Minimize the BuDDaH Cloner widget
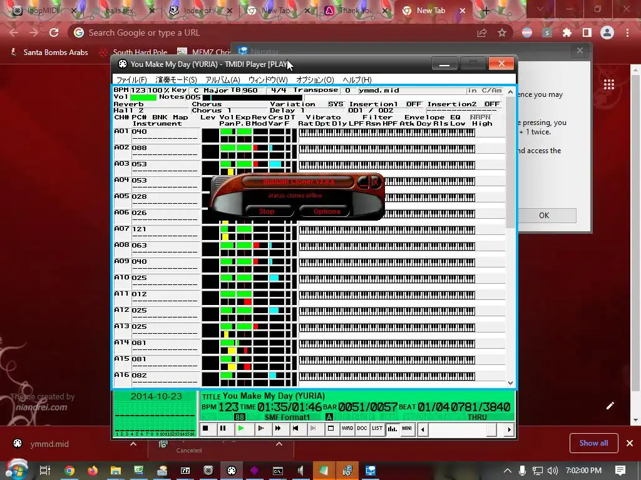The height and width of the screenshot is (480, 641). 363,182
